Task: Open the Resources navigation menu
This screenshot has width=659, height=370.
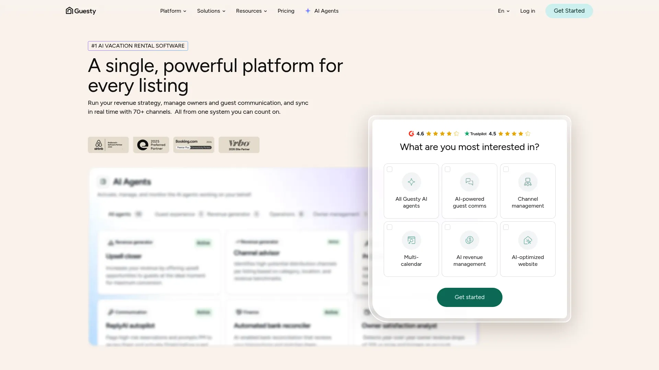Action: click(251, 11)
